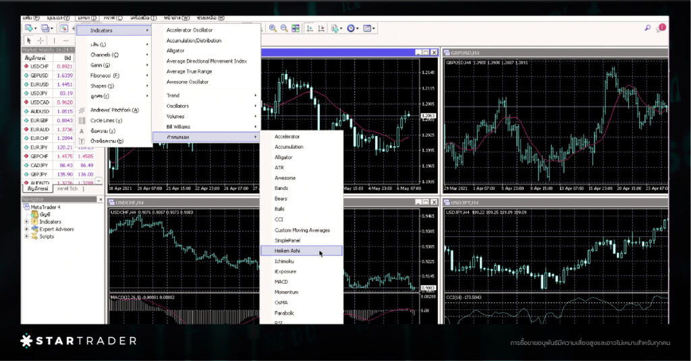Image resolution: width=691 pixels, height=361 pixels.
Task: Click the Expert Advisors icon in Navigator
Action: (x=35, y=229)
